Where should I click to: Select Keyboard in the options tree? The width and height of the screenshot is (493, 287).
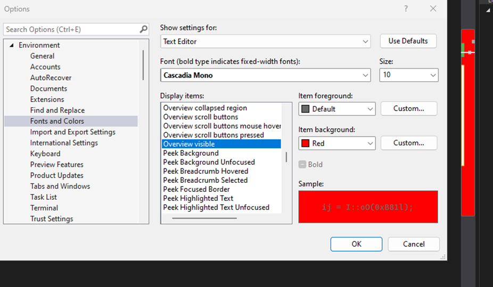coord(45,154)
